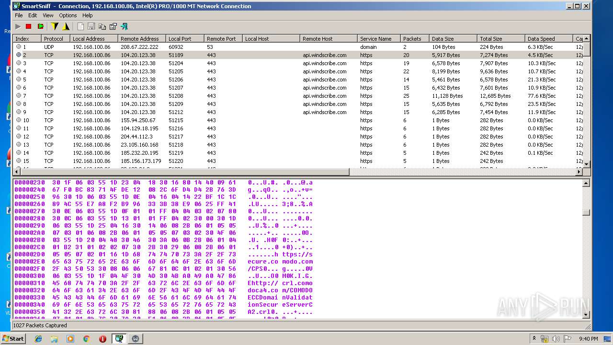
Task: Launch Google Chrome from the taskbar
Action: pos(87,339)
